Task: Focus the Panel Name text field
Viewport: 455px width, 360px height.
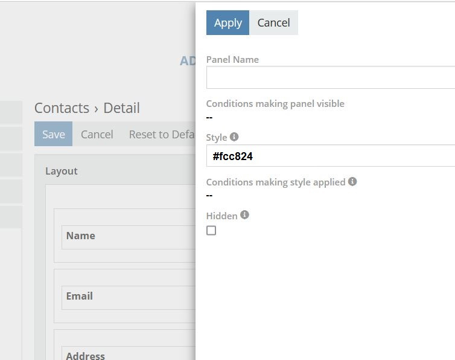Action: point(330,77)
